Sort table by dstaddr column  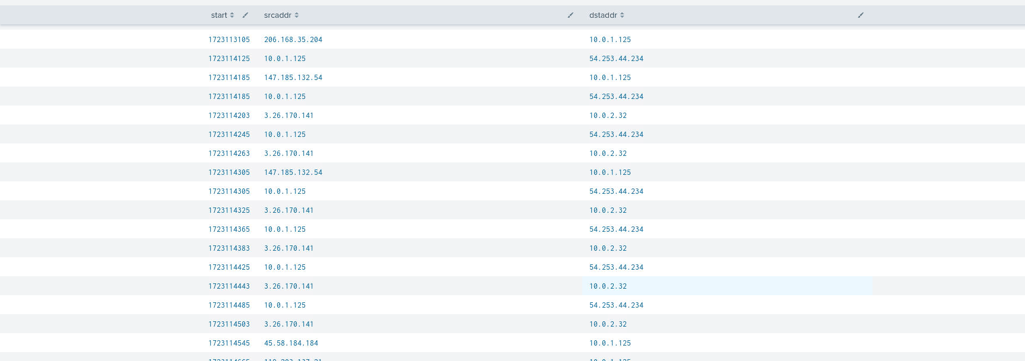pyautogui.click(x=607, y=15)
